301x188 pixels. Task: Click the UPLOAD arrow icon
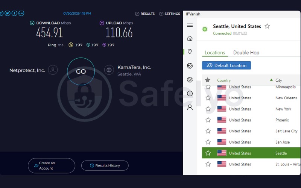[x=102, y=23]
